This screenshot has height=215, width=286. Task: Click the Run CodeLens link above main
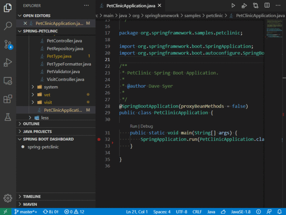133,126
